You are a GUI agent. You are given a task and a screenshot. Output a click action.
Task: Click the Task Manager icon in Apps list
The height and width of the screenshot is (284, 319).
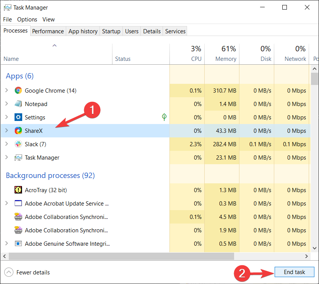(x=18, y=158)
